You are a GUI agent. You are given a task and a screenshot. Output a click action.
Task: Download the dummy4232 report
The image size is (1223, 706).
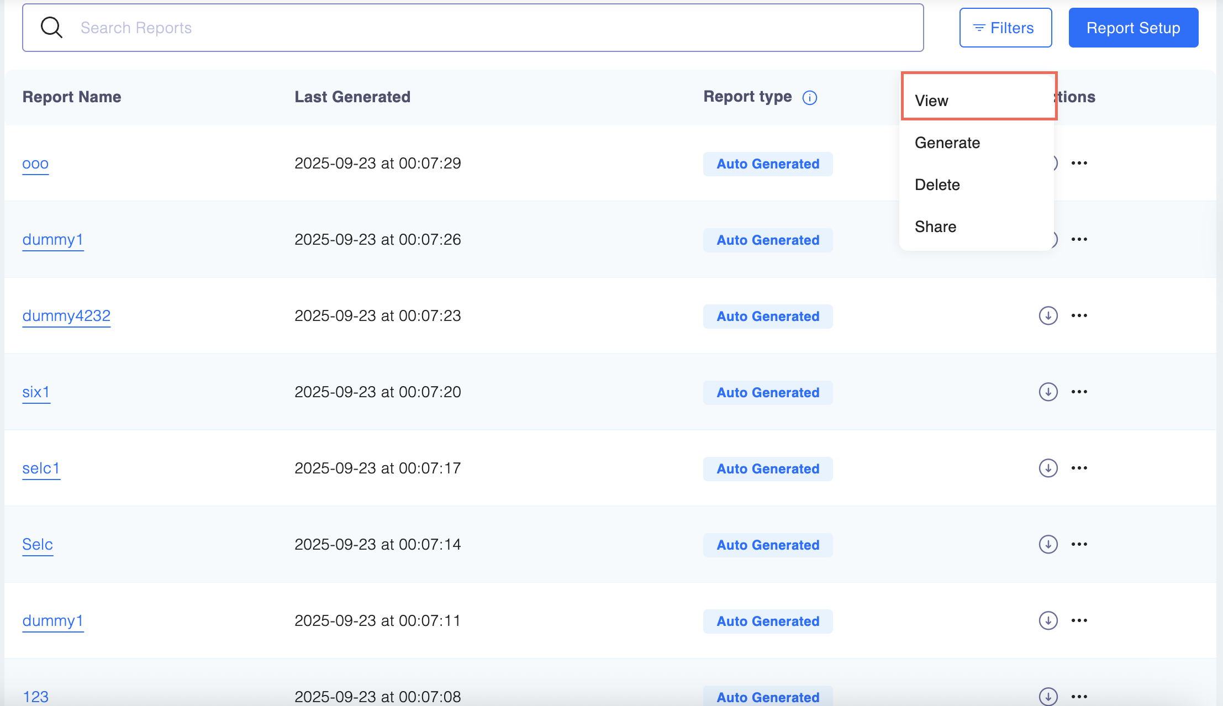pyautogui.click(x=1048, y=315)
